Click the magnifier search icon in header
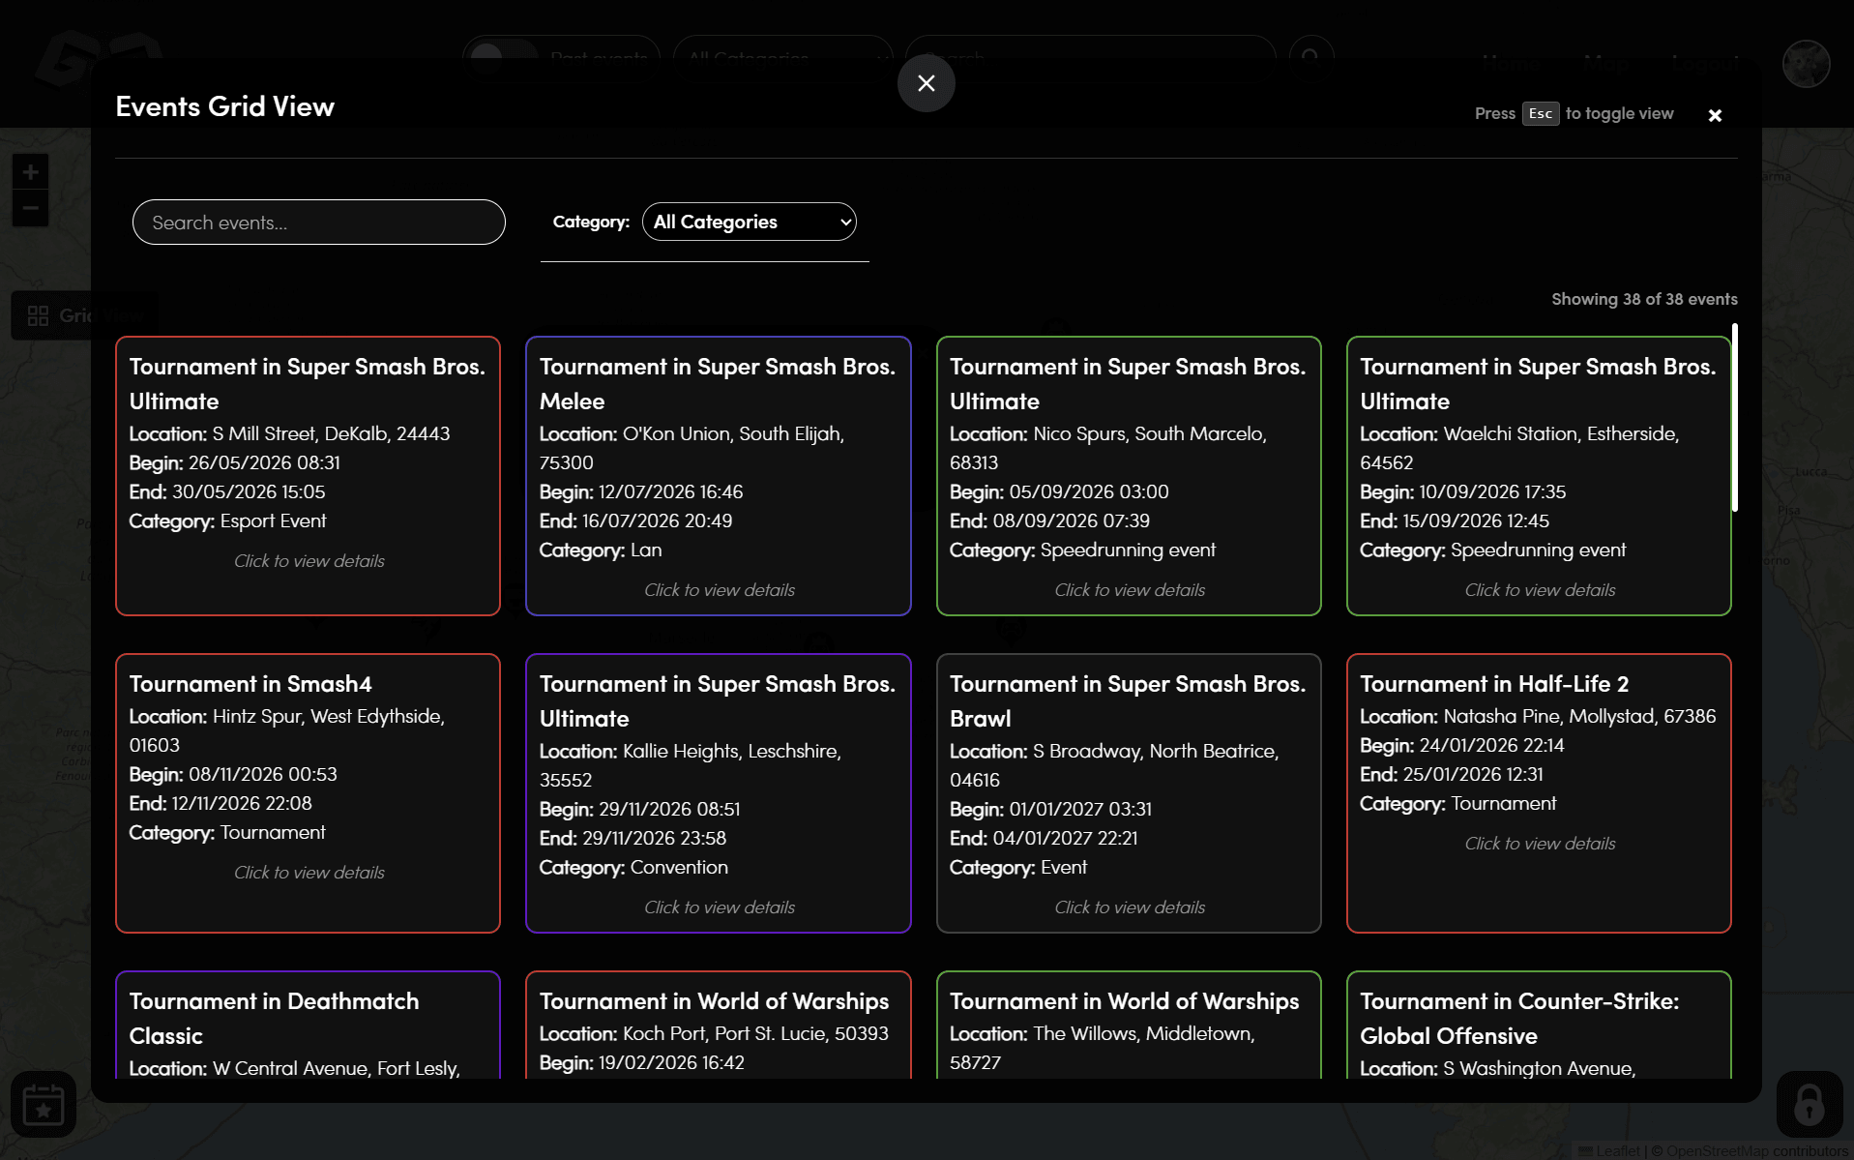The image size is (1854, 1160). [1310, 57]
